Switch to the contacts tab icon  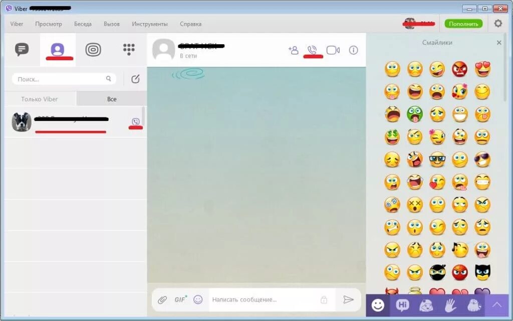(58, 50)
